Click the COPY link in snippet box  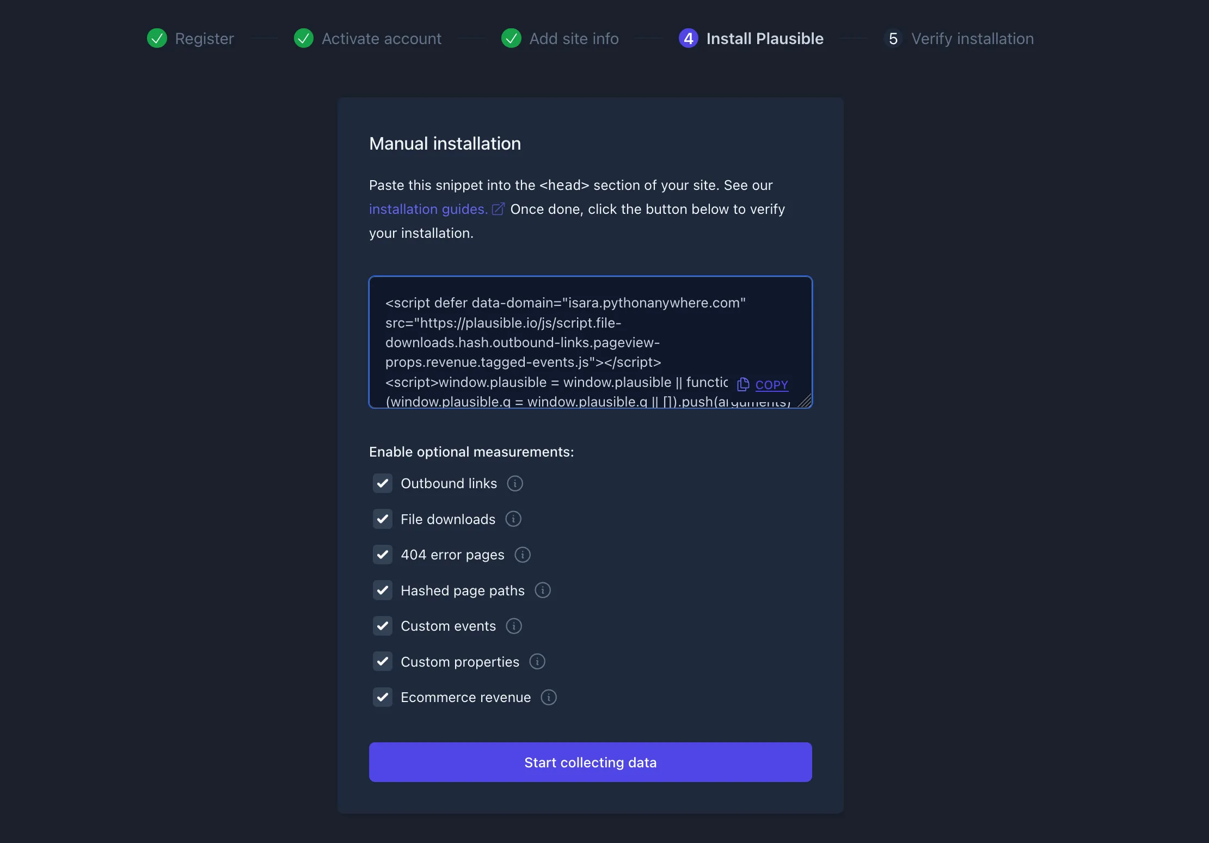tap(771, 385)
